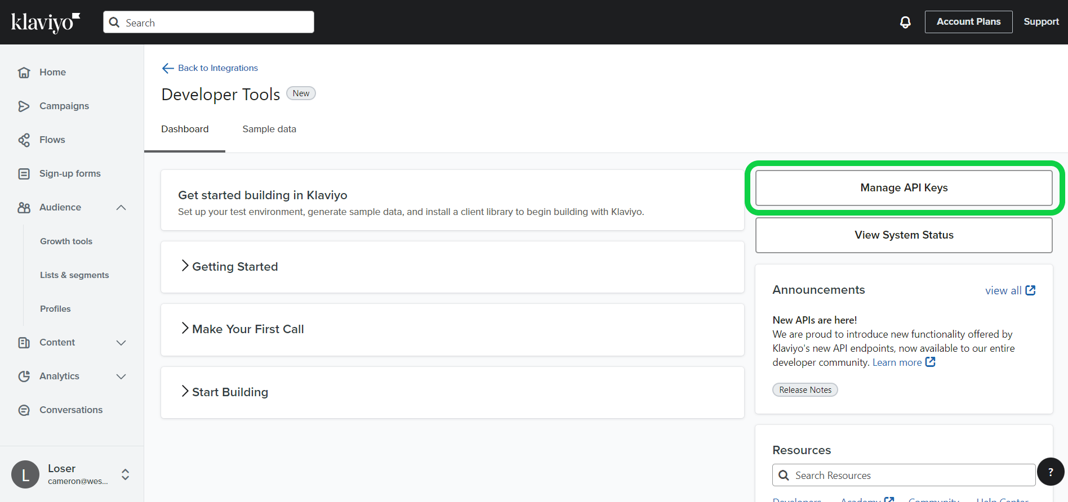Collapse the Audience section chevron
This screenshot has height=502, width=1068.
(121, 207)
